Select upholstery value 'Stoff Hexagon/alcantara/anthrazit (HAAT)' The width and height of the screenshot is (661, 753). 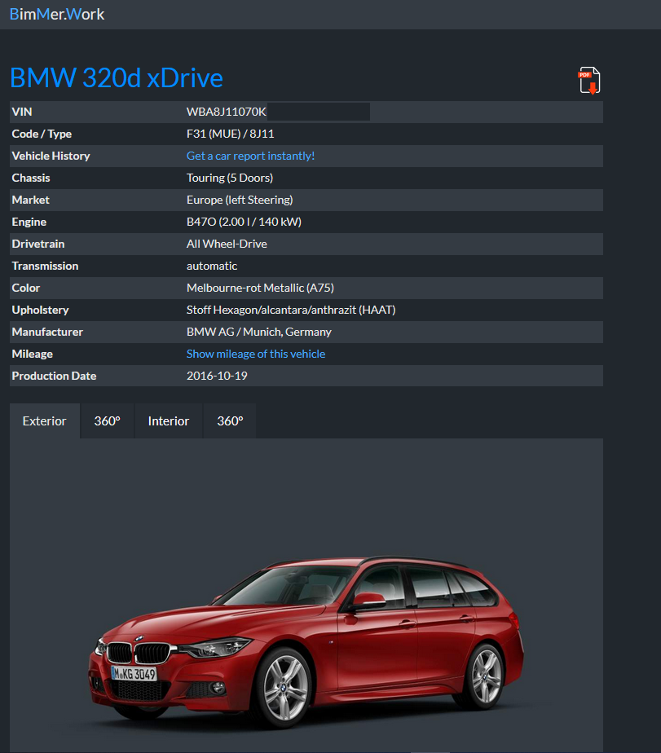click(x=291, y=310)
